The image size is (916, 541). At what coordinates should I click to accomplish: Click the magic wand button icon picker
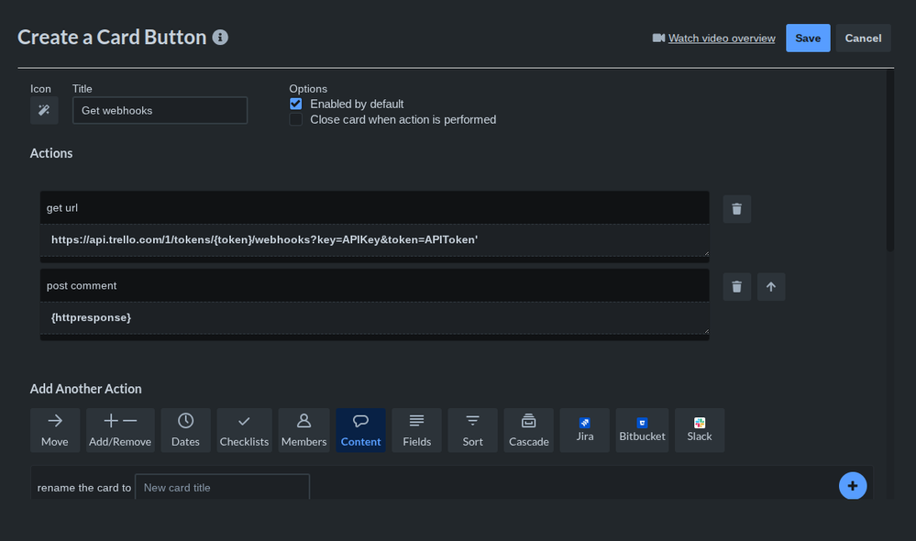(43, 110)
